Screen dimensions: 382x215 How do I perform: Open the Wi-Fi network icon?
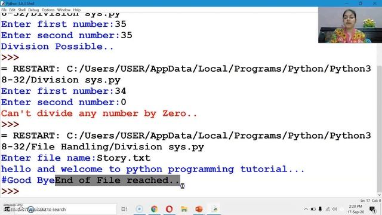pos(328,209)
